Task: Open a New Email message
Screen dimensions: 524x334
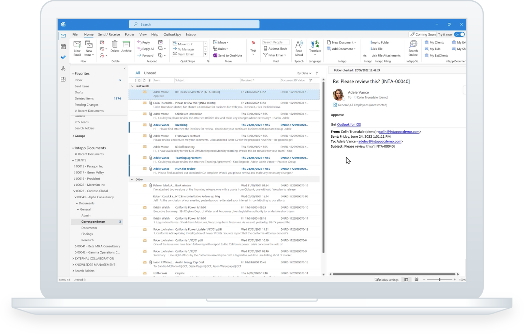Action: (x=77, y=48)
